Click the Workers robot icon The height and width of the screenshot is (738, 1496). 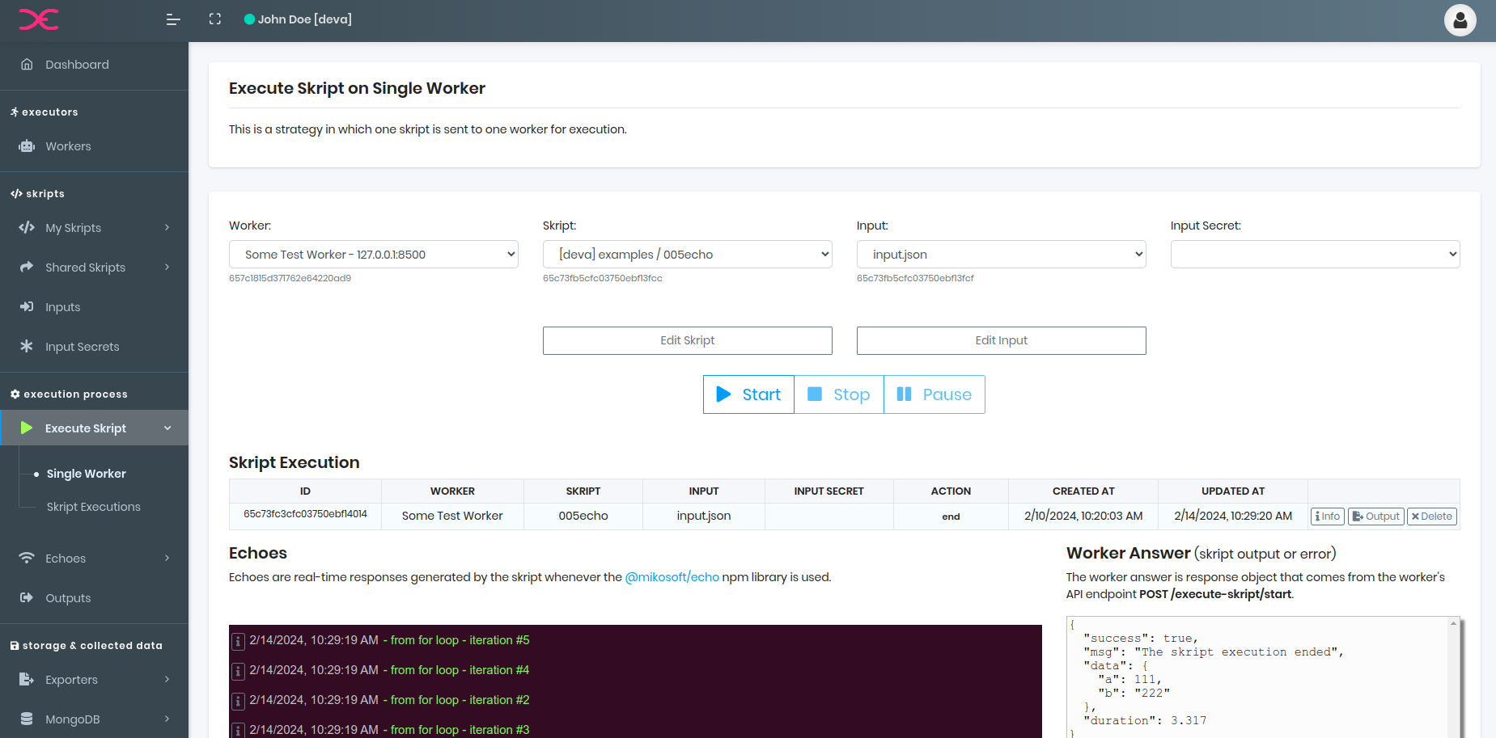(x=27, y=146)
